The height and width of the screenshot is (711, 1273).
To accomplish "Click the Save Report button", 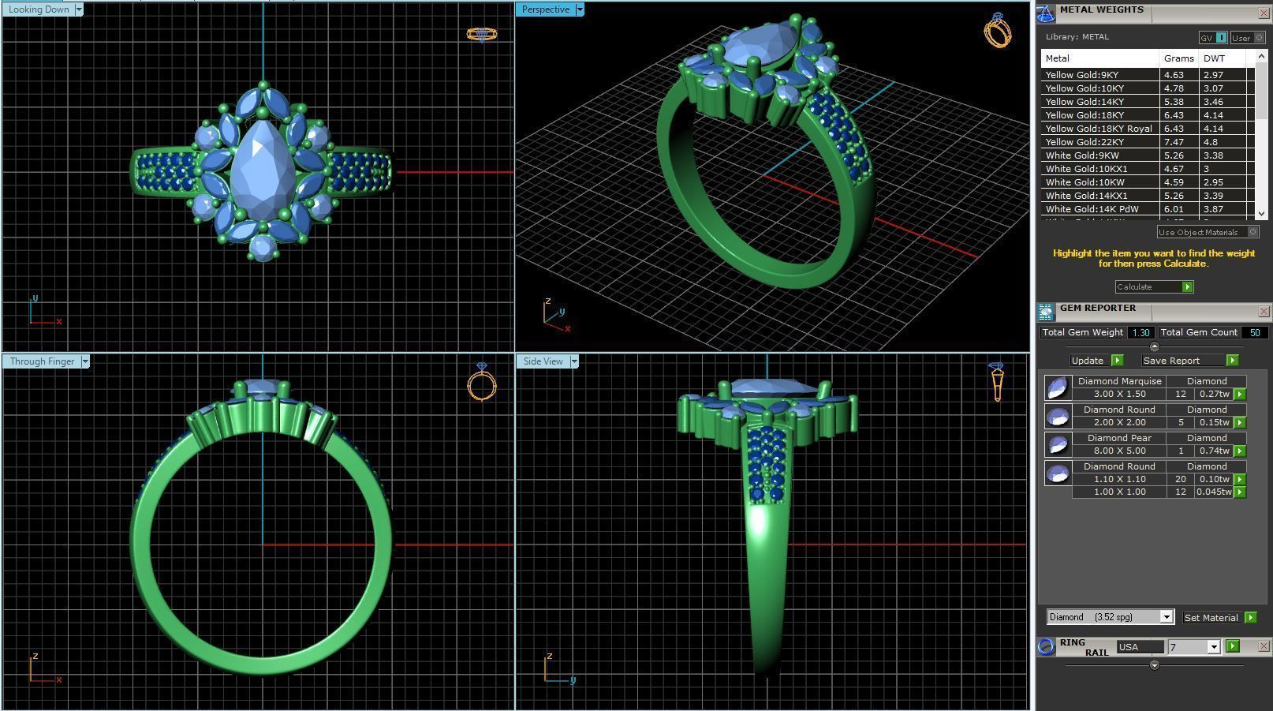I will (1190, 360).
